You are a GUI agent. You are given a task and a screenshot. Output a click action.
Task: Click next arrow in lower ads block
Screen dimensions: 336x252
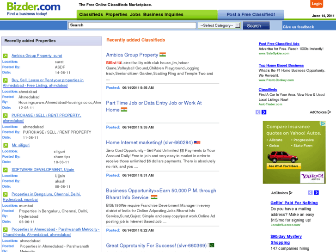316,193
